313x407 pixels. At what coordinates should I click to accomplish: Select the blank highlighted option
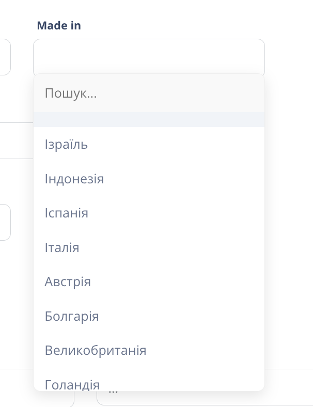[149, 120]
